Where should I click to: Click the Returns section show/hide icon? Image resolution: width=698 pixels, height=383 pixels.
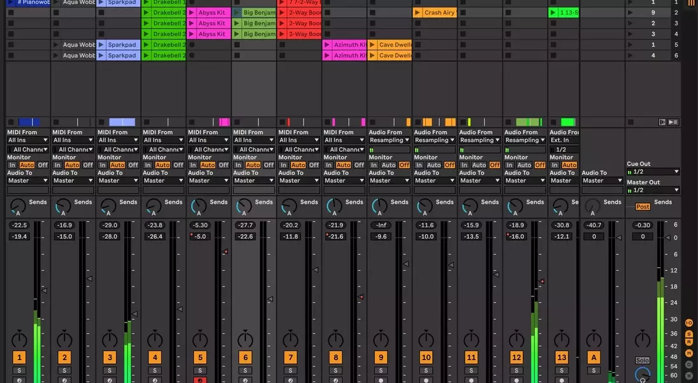point(689,343)
